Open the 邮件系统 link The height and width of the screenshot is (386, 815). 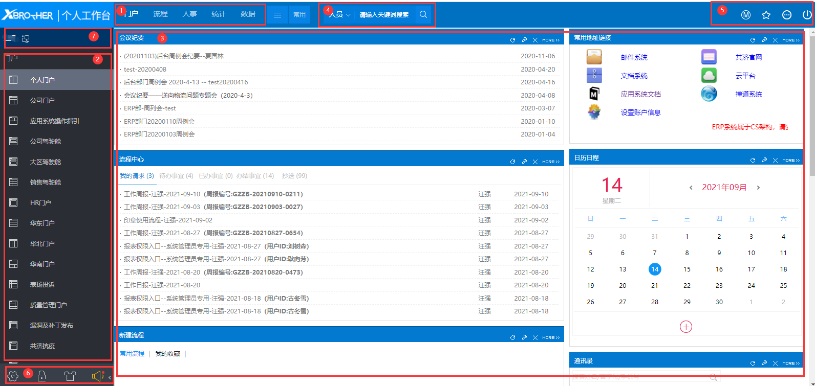tap(634, 57)
